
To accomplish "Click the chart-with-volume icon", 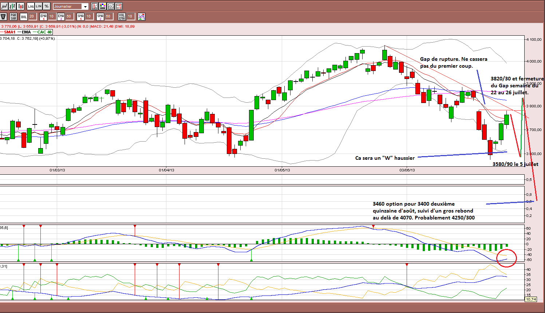I will (x=111, y=6).
